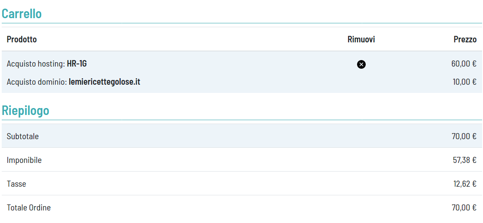Screen dimensions: 483x223
Task: Click the Subtotale row label
Action: [x=23, y=136]
